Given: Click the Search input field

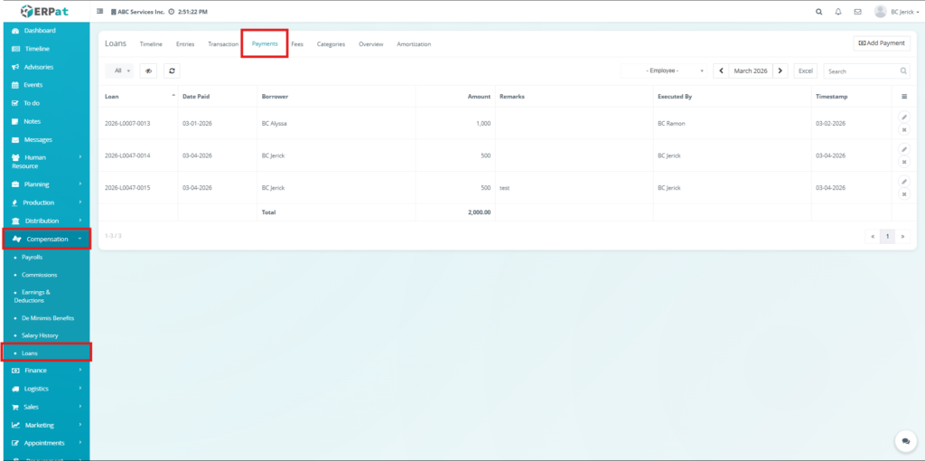Looking at the screenshot, I should [861, 71].
